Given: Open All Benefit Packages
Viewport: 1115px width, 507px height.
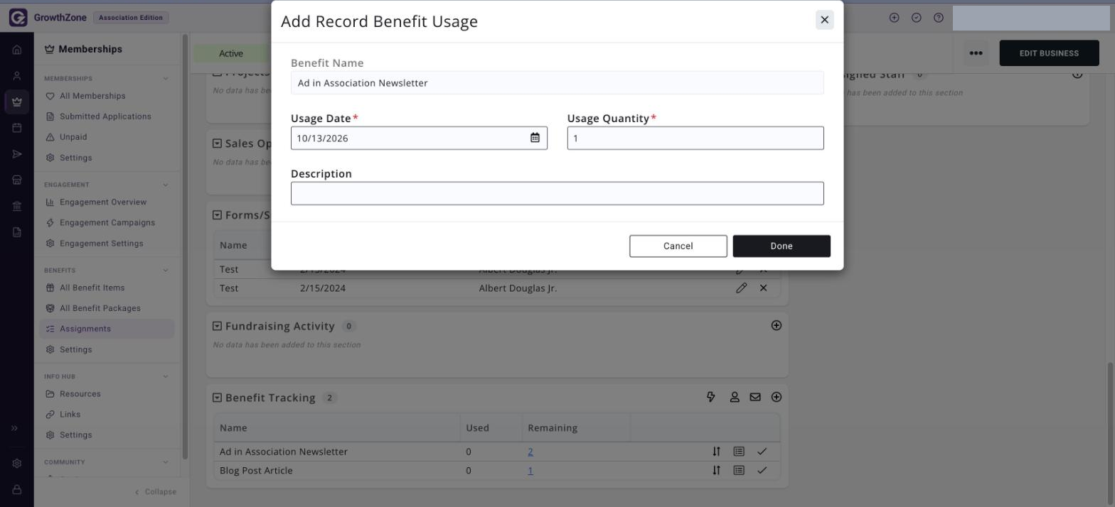Looking at the screenshot, I should pos(100,308).
